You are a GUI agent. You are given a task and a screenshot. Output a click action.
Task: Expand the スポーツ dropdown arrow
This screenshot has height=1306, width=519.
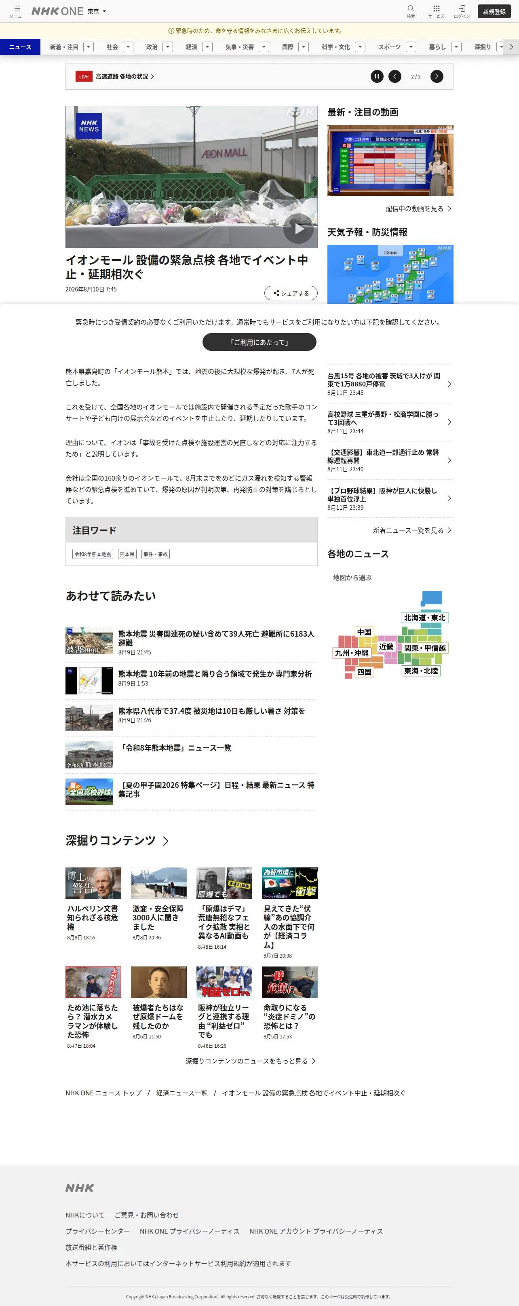(411, 47)
